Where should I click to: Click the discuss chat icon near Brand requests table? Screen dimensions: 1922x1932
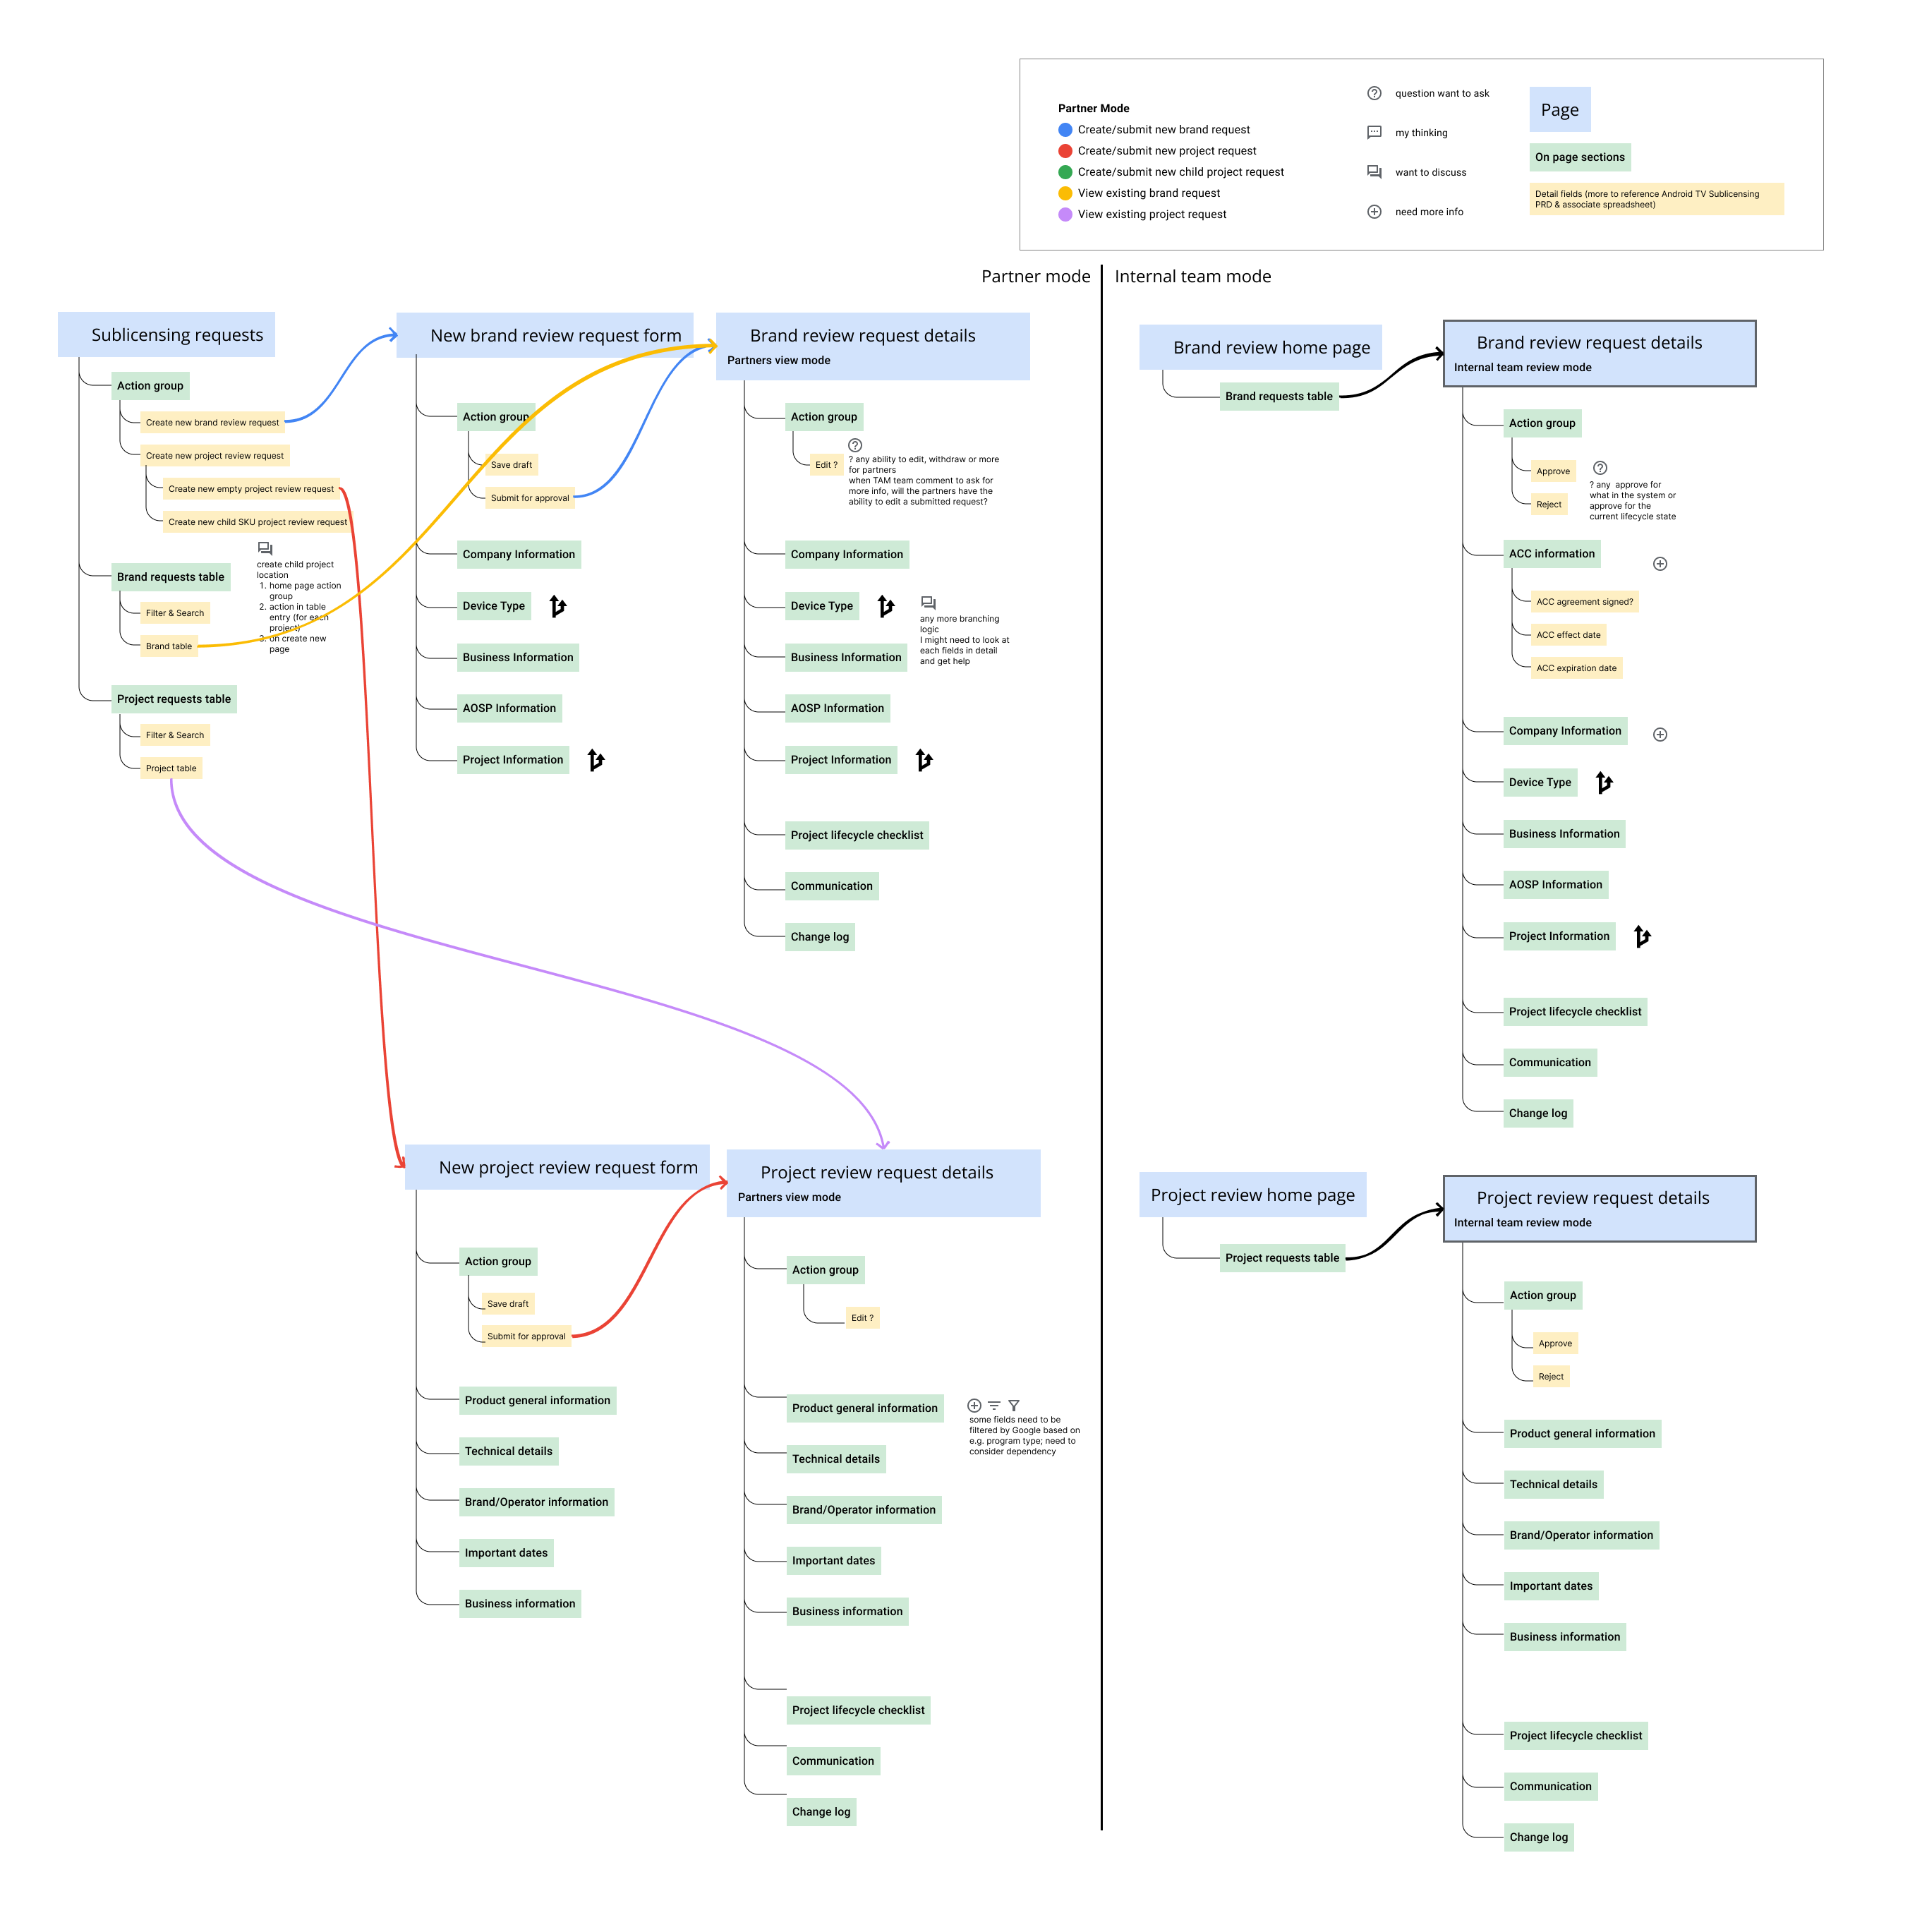(x=265, y=549)
